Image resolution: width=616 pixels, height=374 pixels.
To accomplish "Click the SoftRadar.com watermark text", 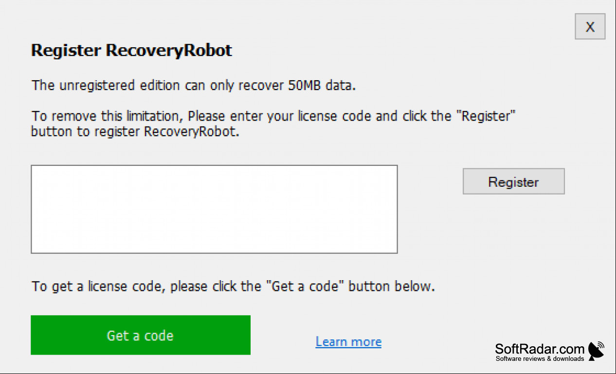I will [x=540, y=349].
